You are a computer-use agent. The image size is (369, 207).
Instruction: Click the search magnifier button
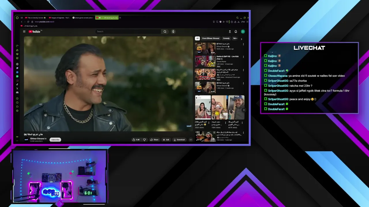(165, 32)
